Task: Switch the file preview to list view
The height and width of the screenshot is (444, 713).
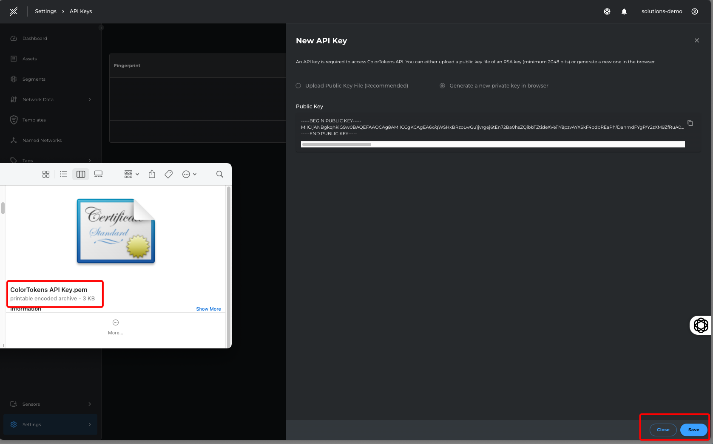Action: click(63, 174)
